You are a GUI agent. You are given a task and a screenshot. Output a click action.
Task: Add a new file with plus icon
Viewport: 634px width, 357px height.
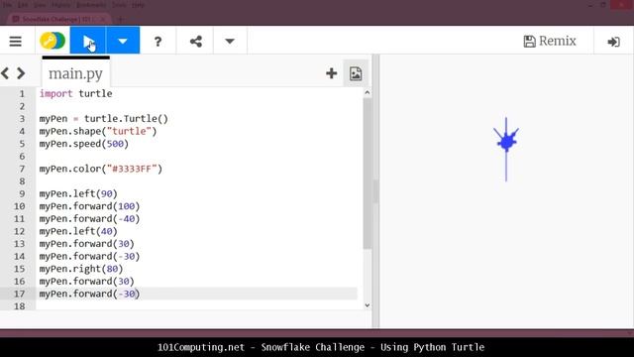[x=332, y=73]
